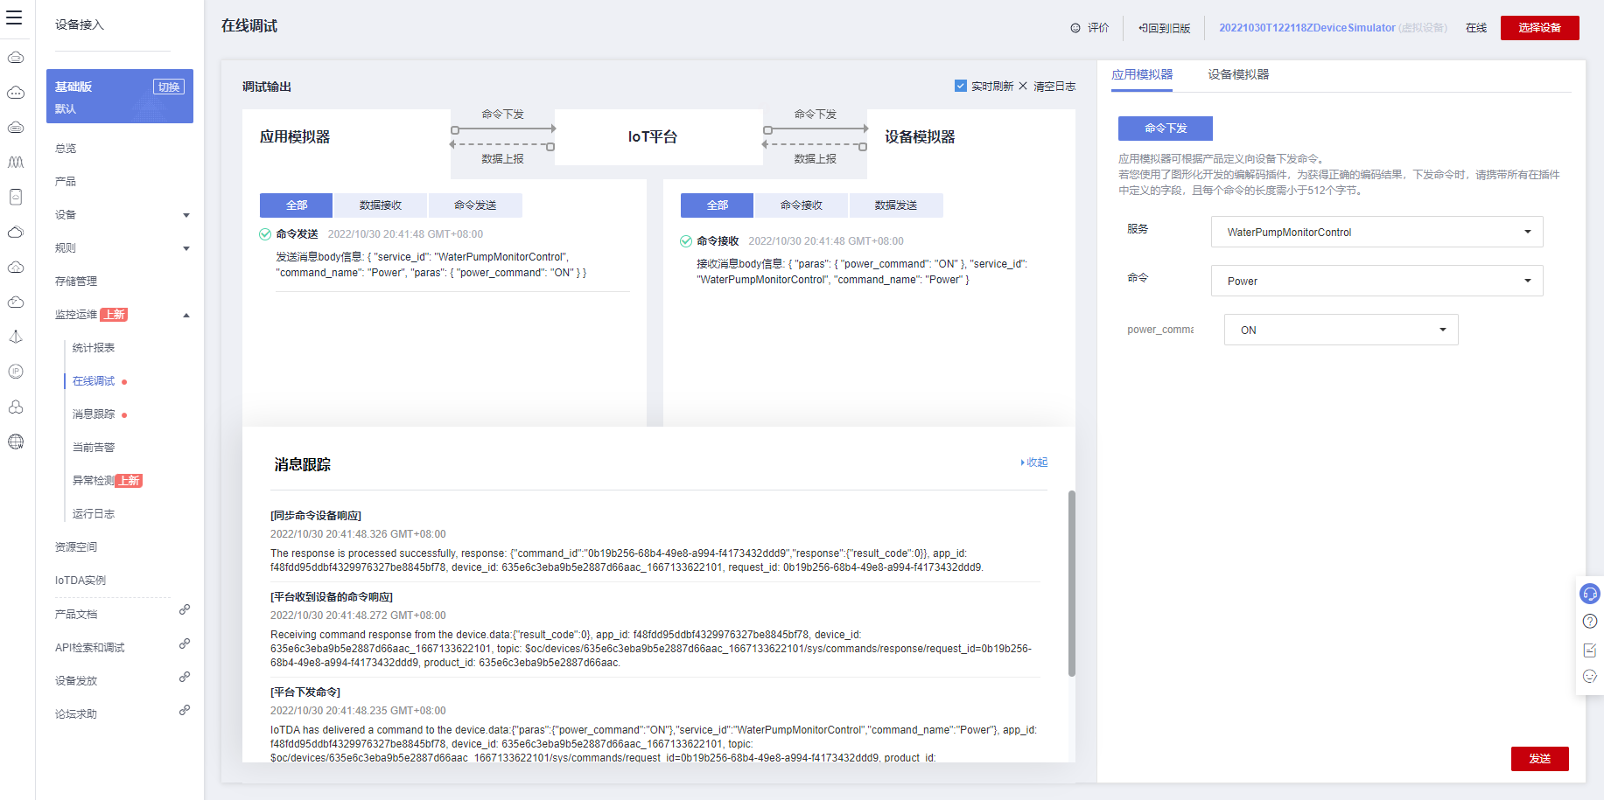The height and width of the screenshot is (800, 1604).
Task: Click the tent-shaped triangle icon in the sidebar
Action: point(16,337)
